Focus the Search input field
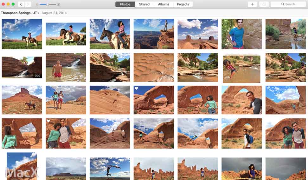 290,4
